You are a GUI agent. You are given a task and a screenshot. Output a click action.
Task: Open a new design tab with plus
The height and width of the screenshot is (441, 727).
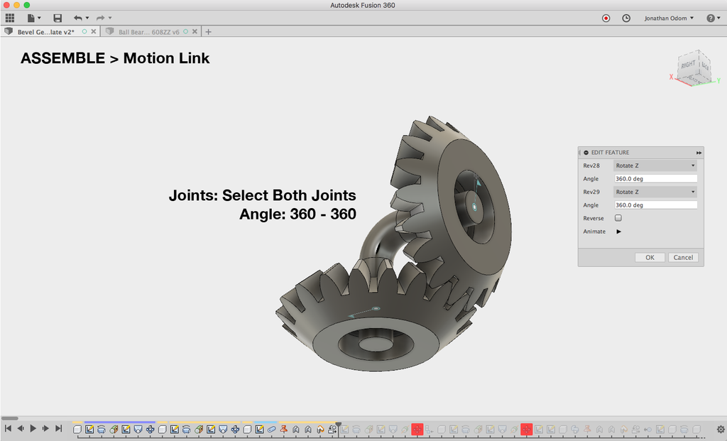(x=208, y=32)
